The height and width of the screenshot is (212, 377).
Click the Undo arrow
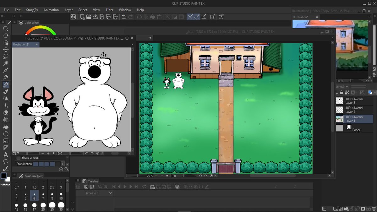click(124, 17)
